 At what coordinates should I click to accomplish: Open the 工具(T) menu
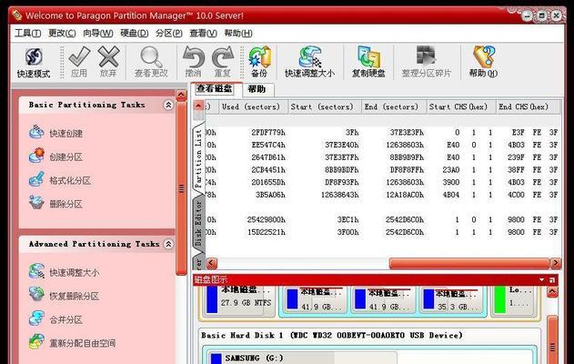[x=28, y=34]
